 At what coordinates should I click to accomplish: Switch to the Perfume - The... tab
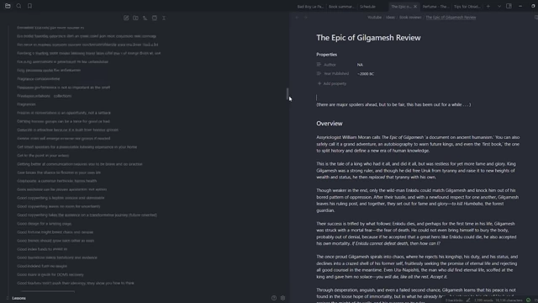click(x=435, y=7)
